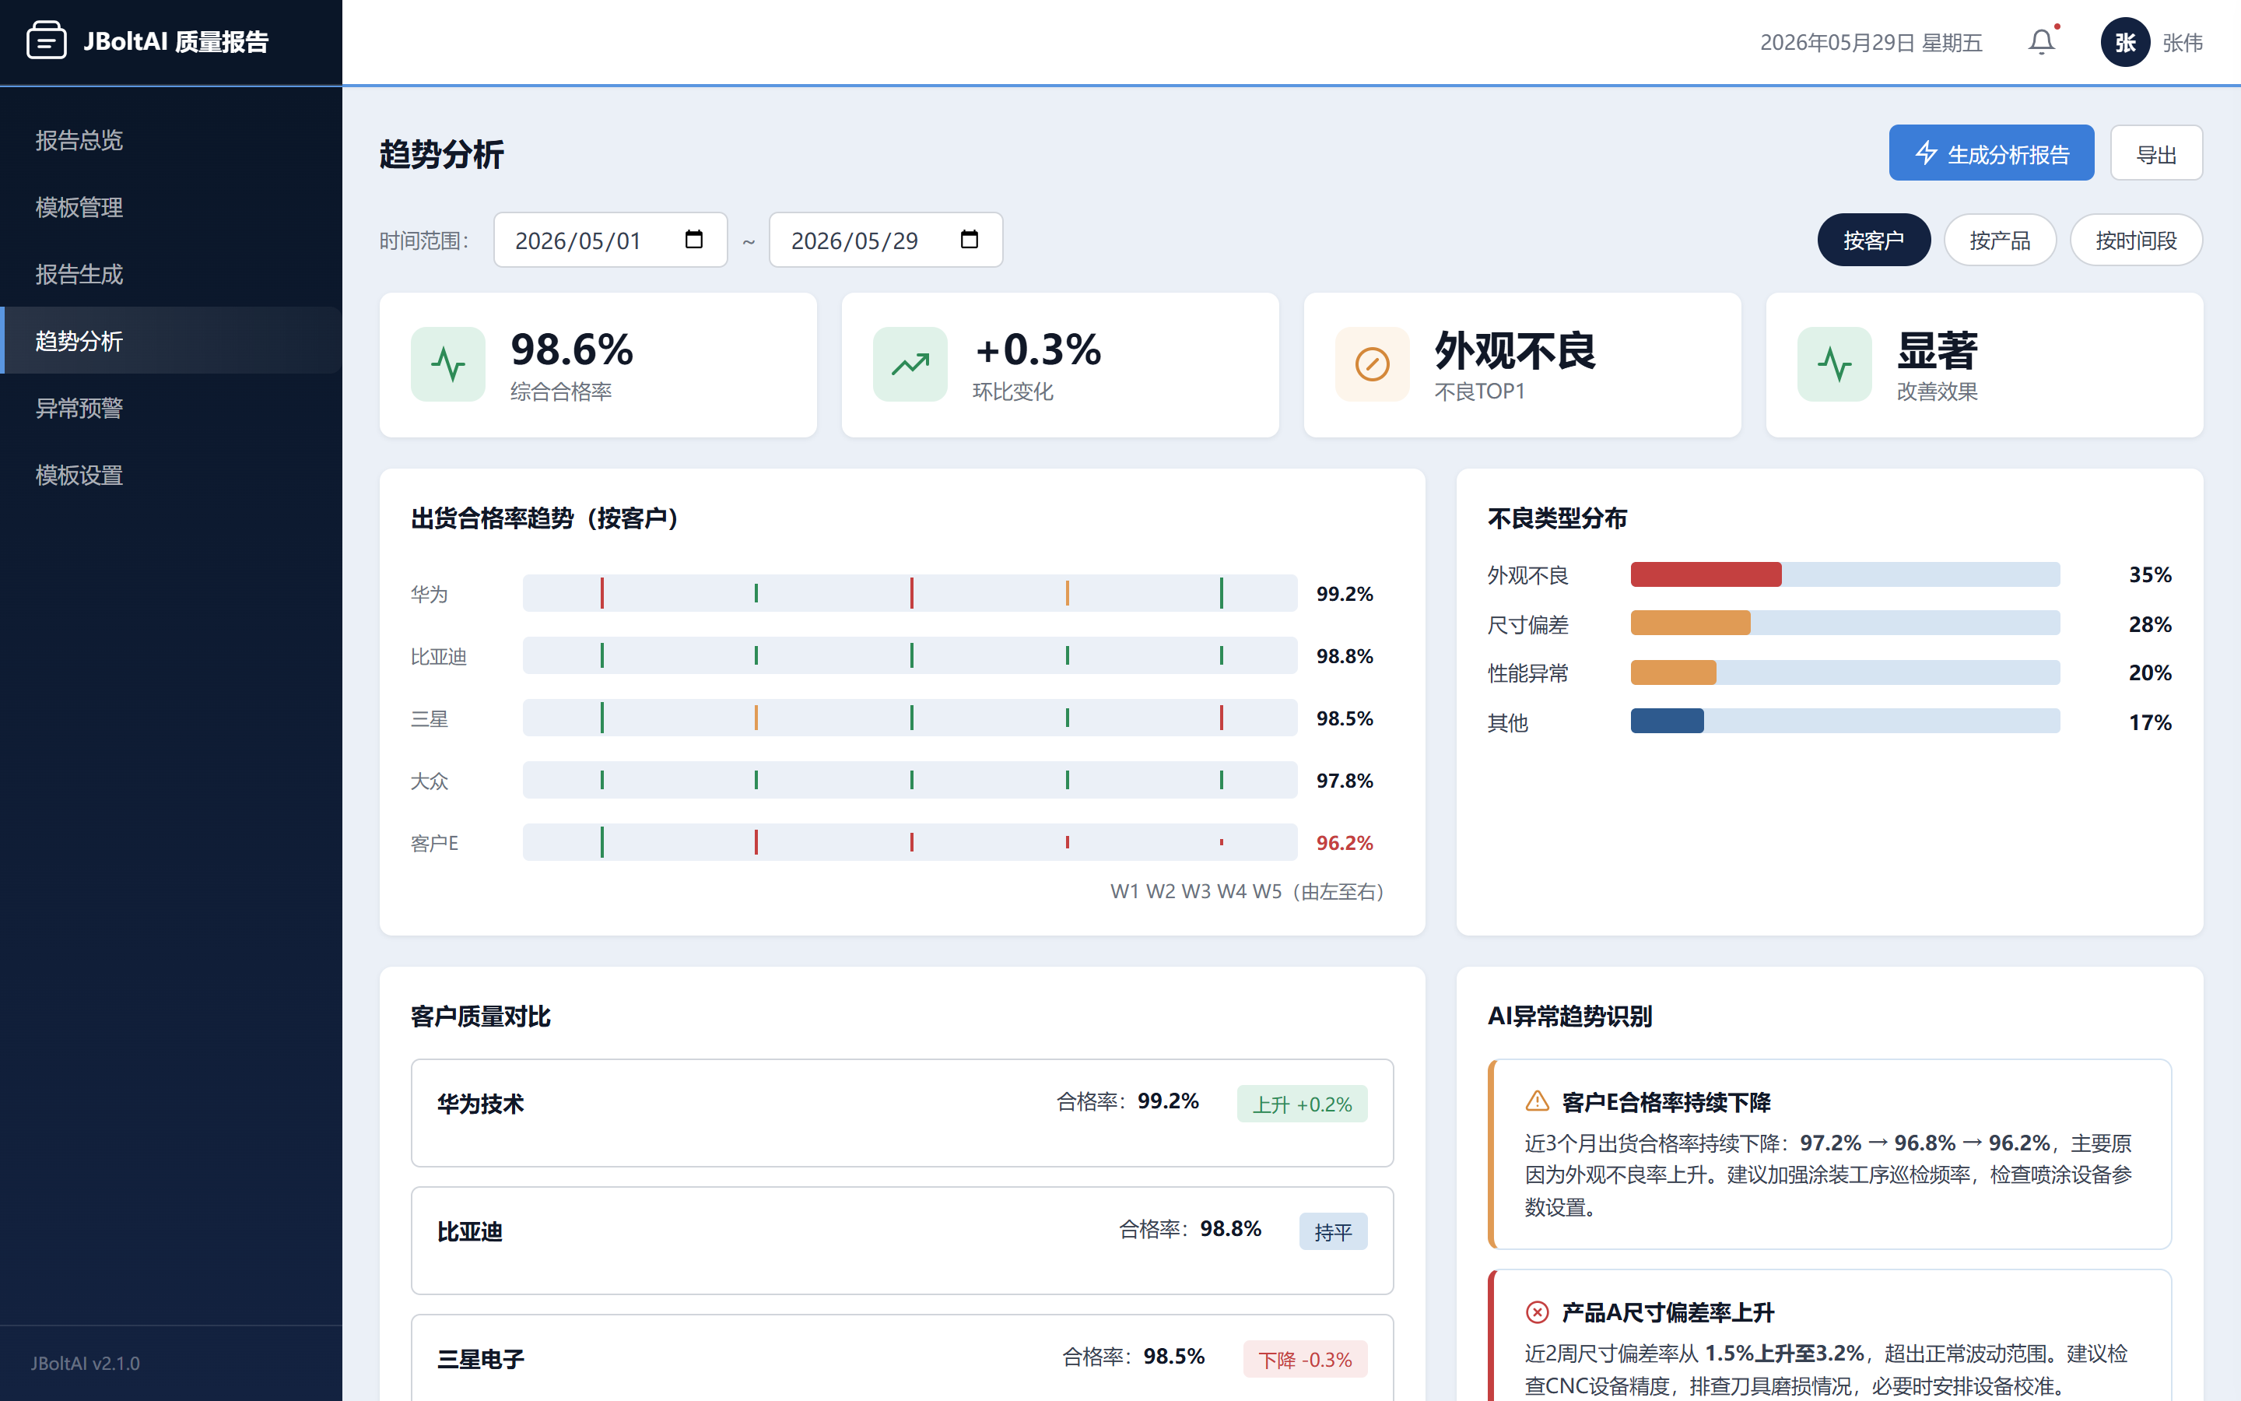
Task: Open 报告总览 in the sidebar
Action: (171, 140)
